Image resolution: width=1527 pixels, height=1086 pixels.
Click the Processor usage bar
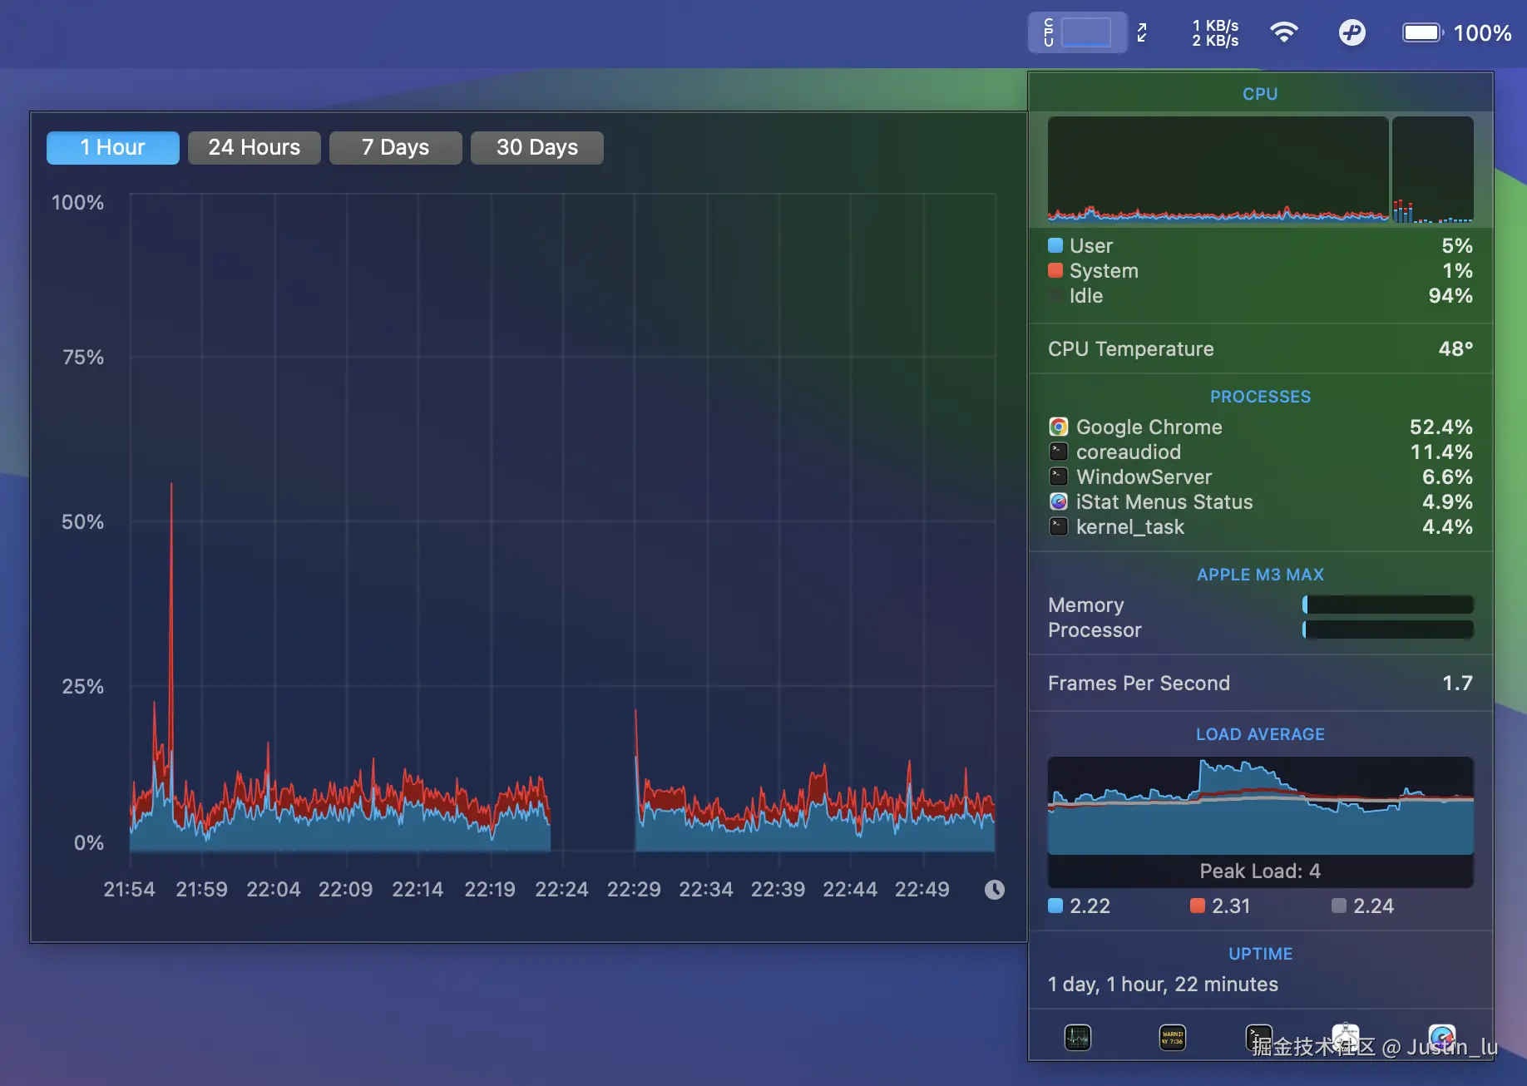point(1388,629)
